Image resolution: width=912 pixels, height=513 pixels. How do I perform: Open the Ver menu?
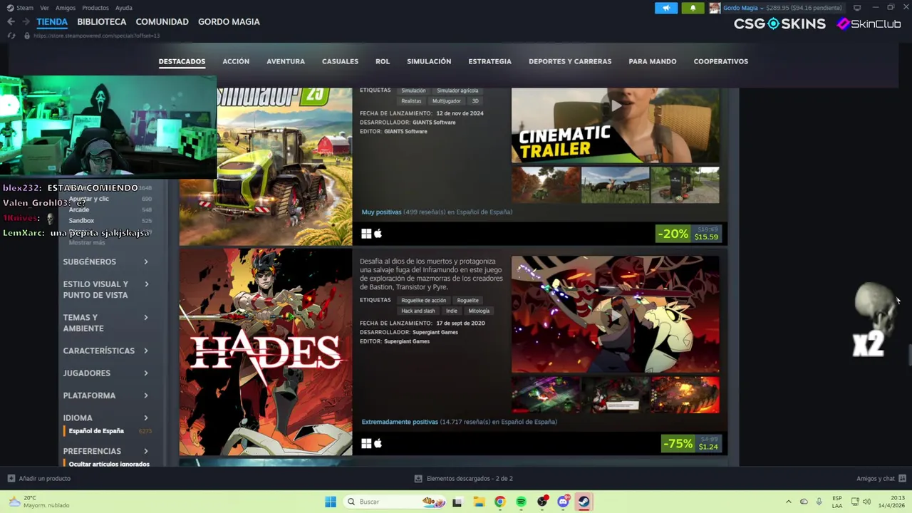44,8
